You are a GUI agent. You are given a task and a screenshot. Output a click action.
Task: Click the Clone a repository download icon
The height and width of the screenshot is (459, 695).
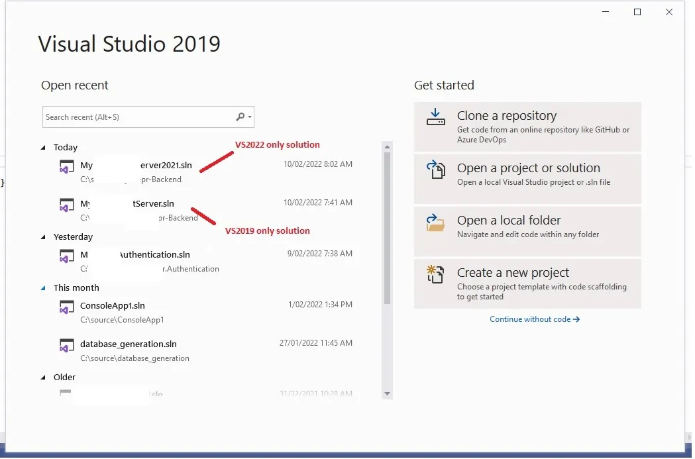point(435,117)
